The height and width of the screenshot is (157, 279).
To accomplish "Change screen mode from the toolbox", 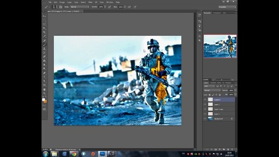I will (x=44, y=109).
